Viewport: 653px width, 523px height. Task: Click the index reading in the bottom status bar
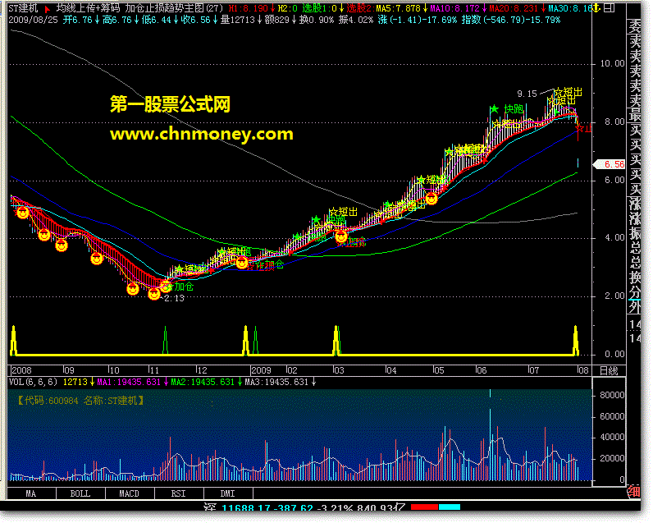coord(305,507)
